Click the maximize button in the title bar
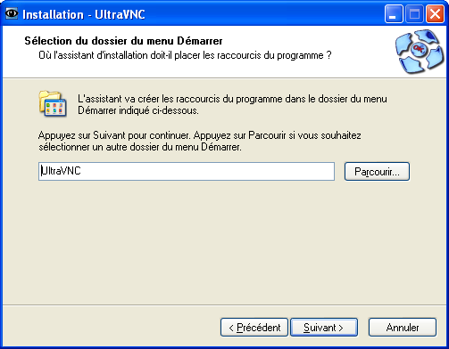 pyautogui.click(x=414, y=14)
